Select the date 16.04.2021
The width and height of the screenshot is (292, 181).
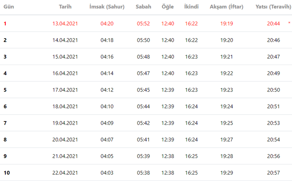pos(65,73)
